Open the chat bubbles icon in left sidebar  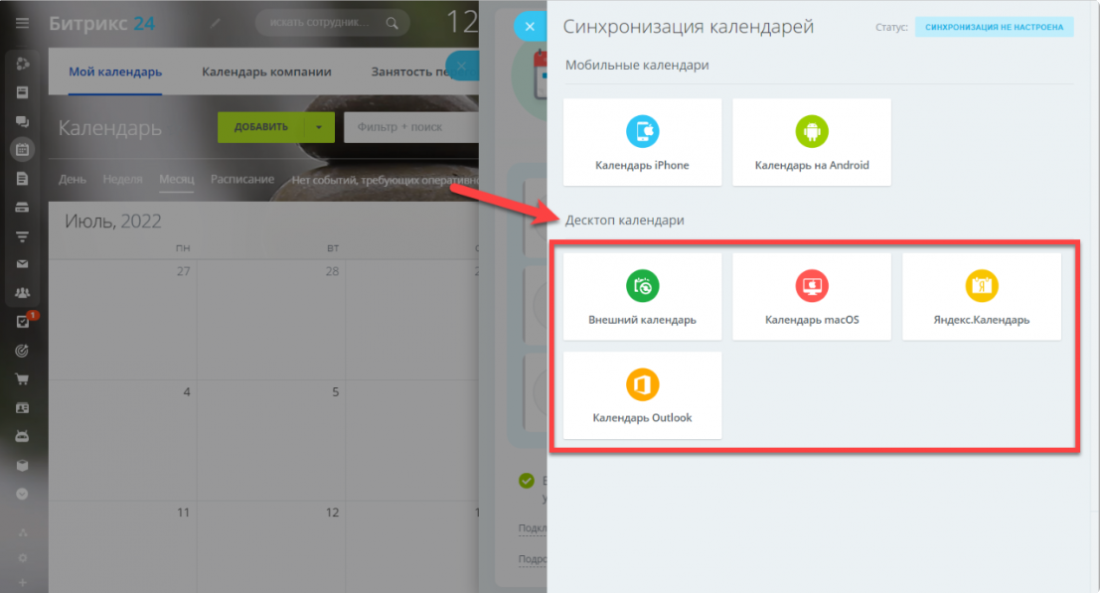click(x=23, y=121)
